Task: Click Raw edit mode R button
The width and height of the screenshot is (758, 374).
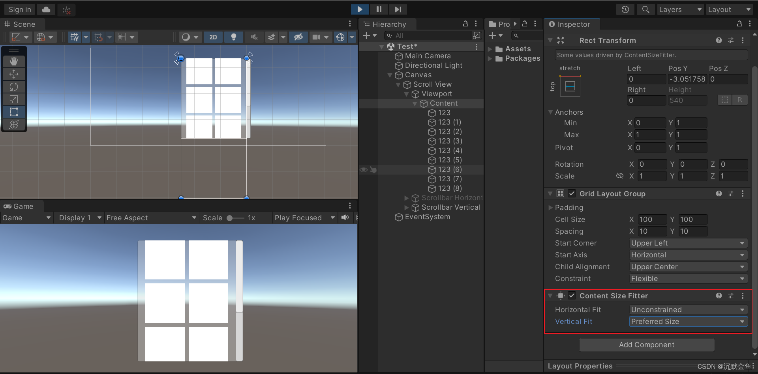Action: 739,100
